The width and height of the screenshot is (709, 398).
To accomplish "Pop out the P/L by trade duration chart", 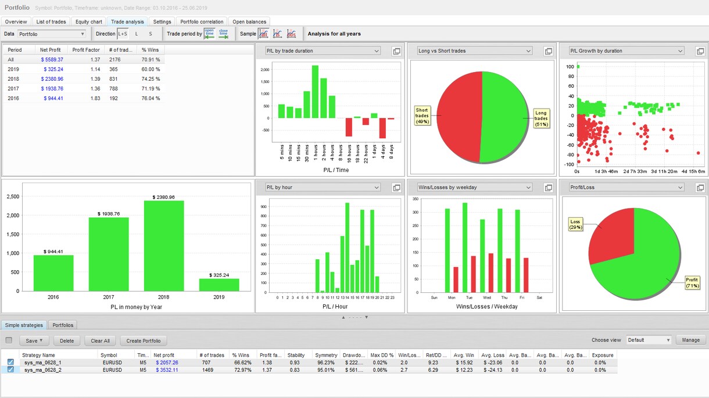I will click(396, 51).
